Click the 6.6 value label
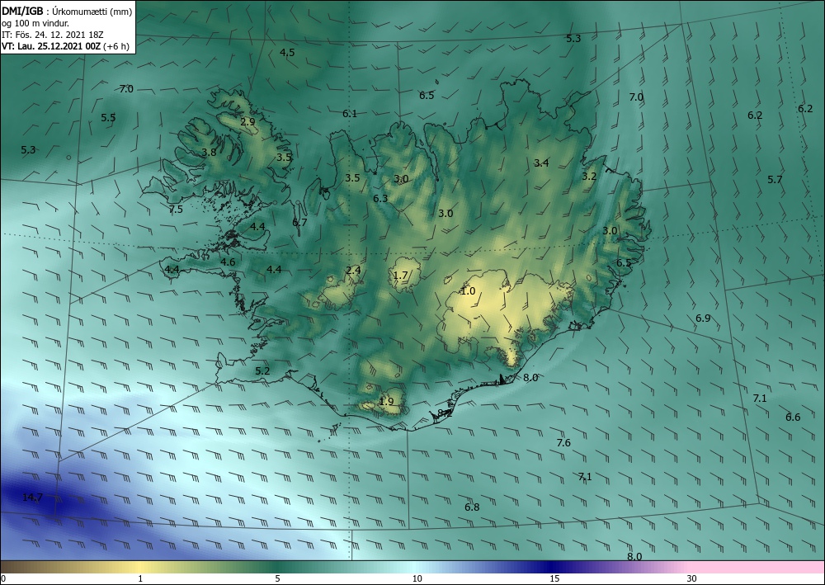Viewport: 825px width, 585px height. tap(793, 418)
